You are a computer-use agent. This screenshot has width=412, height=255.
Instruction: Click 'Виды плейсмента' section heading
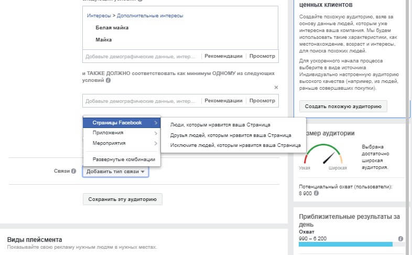[x=35, y=240]
